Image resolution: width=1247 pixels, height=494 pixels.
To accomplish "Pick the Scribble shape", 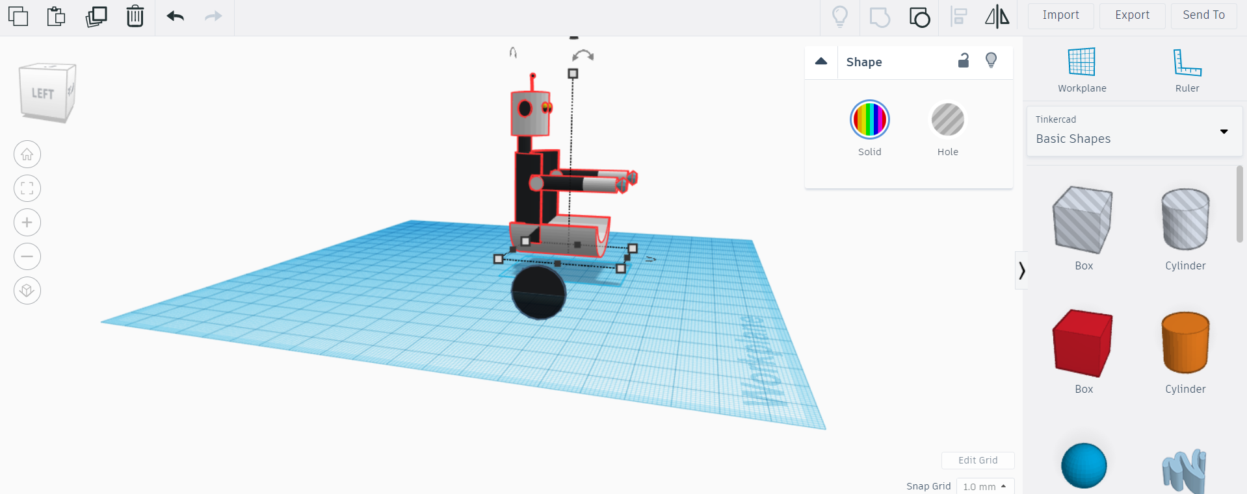I will (1185, 471).
